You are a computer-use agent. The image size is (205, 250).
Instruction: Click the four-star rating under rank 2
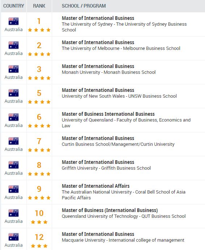[x=39, y=54]
